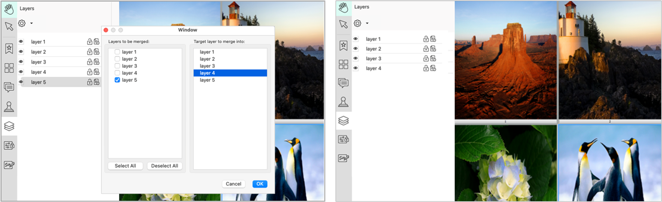This screenshot has height=202, width=662.
Task: Click the Layers stack icon in right screenshot
Action: click(x=343, y=121)
